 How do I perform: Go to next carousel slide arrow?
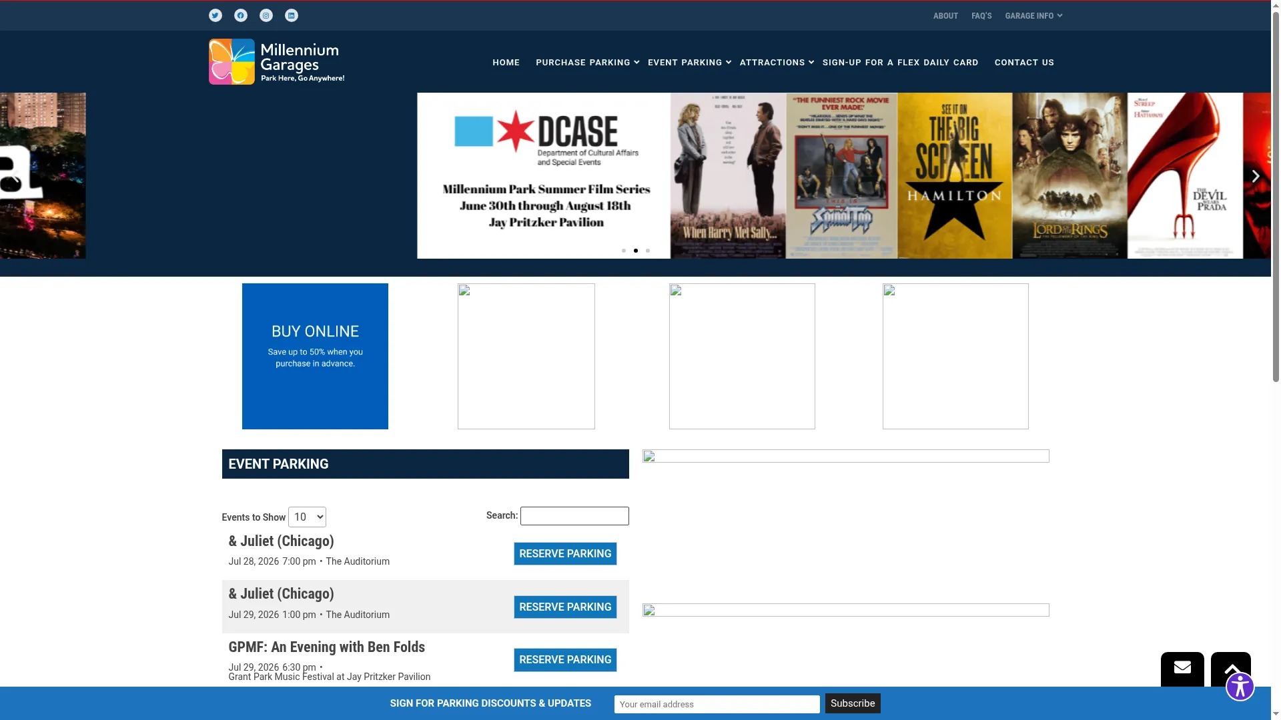[1255, 176]
